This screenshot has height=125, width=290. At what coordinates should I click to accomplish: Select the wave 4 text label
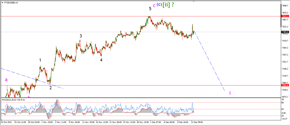[x=101, y=60]
